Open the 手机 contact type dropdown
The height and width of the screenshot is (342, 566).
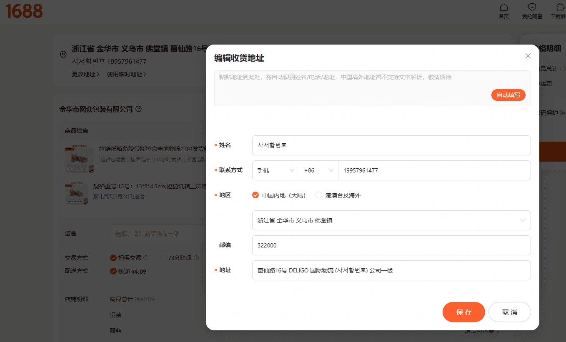coord(275,170)
